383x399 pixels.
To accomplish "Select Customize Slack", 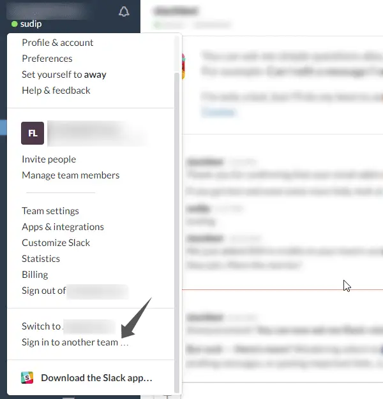I will pos(56,243).
